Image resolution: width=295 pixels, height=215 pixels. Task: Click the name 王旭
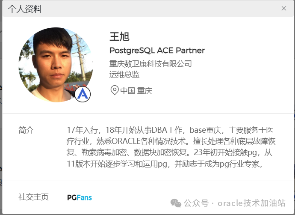click(x=119, y=36)
